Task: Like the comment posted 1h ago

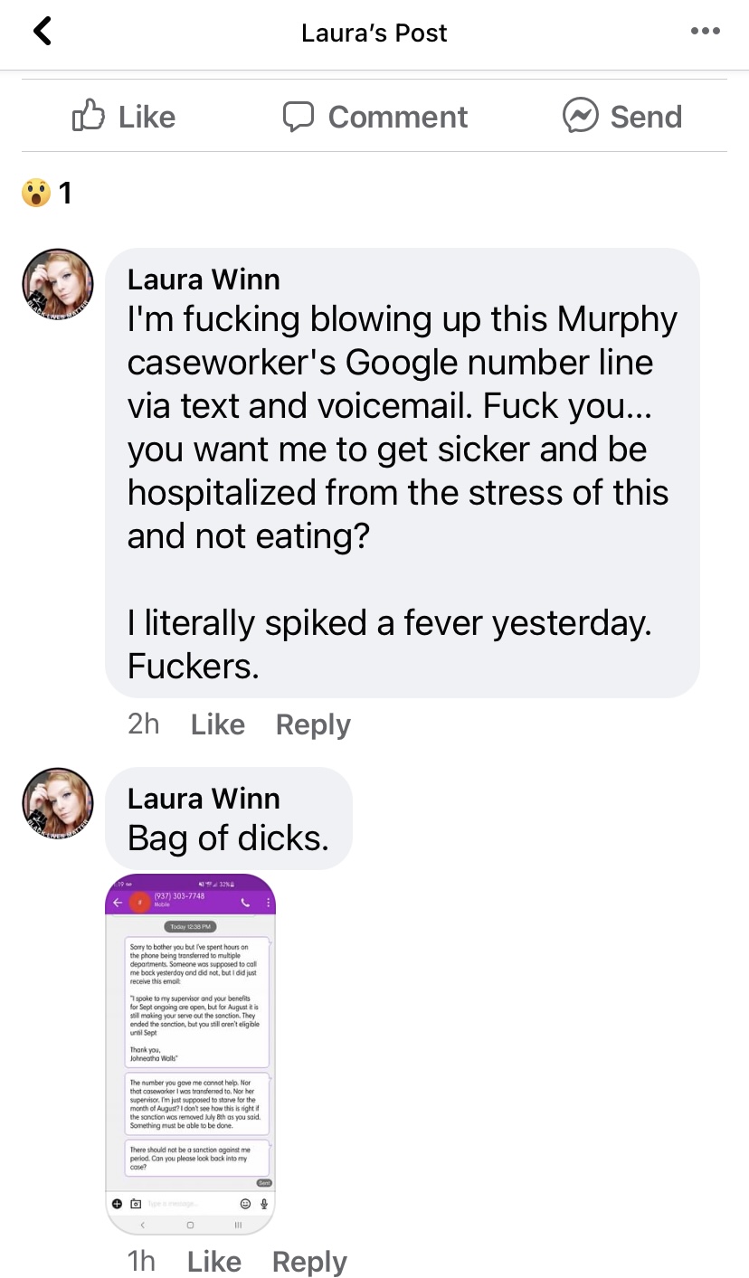Action: [214, 1262]
